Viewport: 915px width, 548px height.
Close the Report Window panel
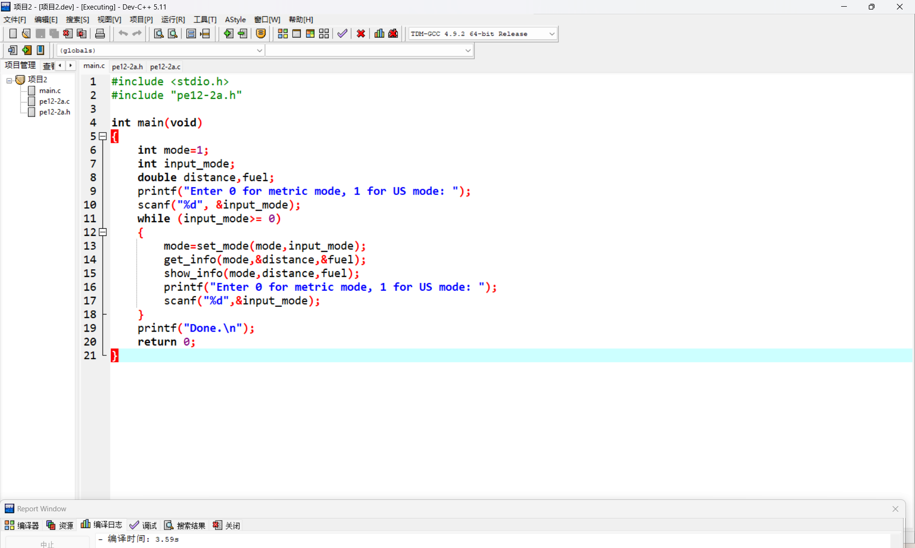[x=895, y=509]
